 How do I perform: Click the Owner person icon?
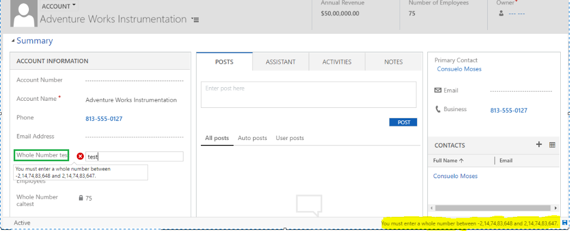point(501,14)
